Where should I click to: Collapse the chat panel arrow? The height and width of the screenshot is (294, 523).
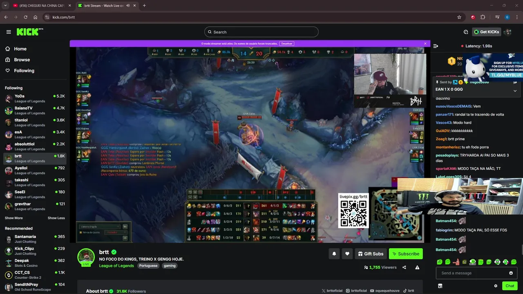[x=436, y=46]
